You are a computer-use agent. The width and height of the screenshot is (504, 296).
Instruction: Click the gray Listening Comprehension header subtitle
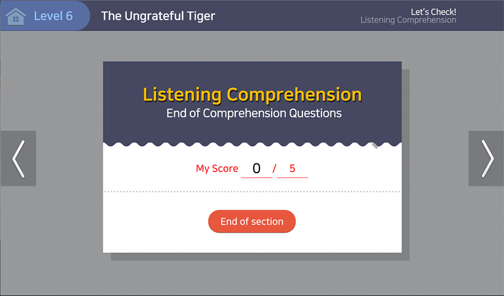tap(408, 20)
